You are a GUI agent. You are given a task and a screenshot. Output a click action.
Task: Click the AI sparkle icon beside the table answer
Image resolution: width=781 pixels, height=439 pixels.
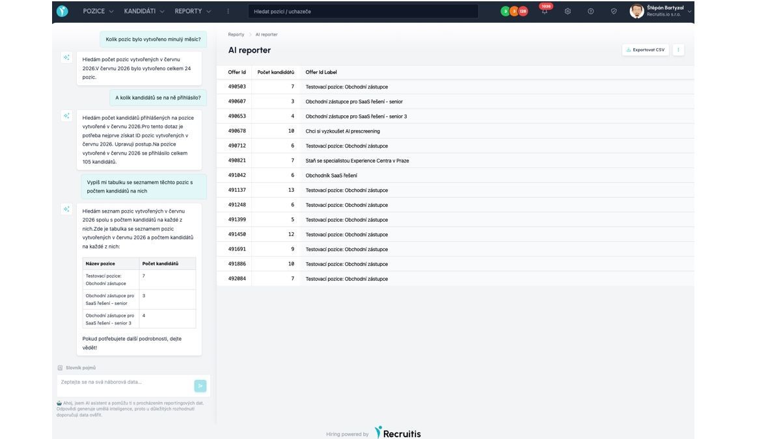click(66, 209)
